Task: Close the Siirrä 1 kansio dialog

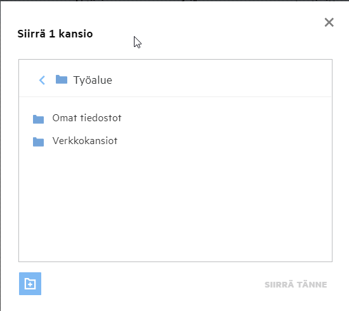Action: pyautogui.click(x=329, y=22)
